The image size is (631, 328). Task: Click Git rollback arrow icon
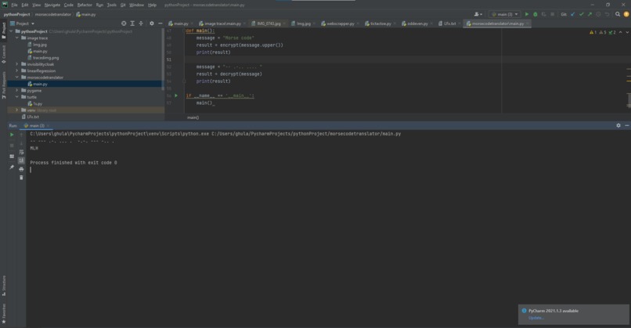pos(607,14)
